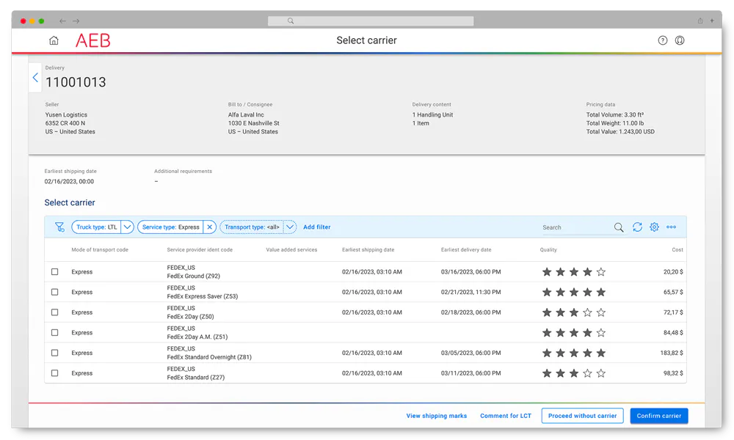734x440 pixels.
Task: Click Add filter link
Action: click(x=317, y=227)
